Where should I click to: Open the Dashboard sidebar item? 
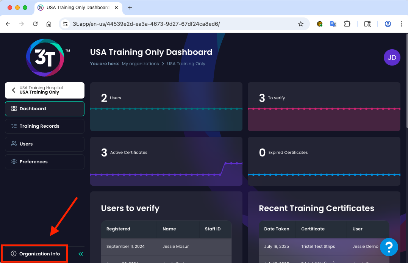pyautogui.click(x=44, y=109)
